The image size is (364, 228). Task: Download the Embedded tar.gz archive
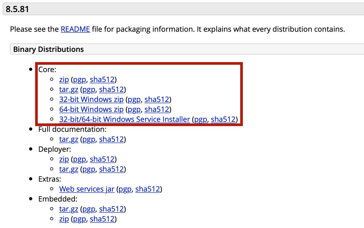pos(69,209)
